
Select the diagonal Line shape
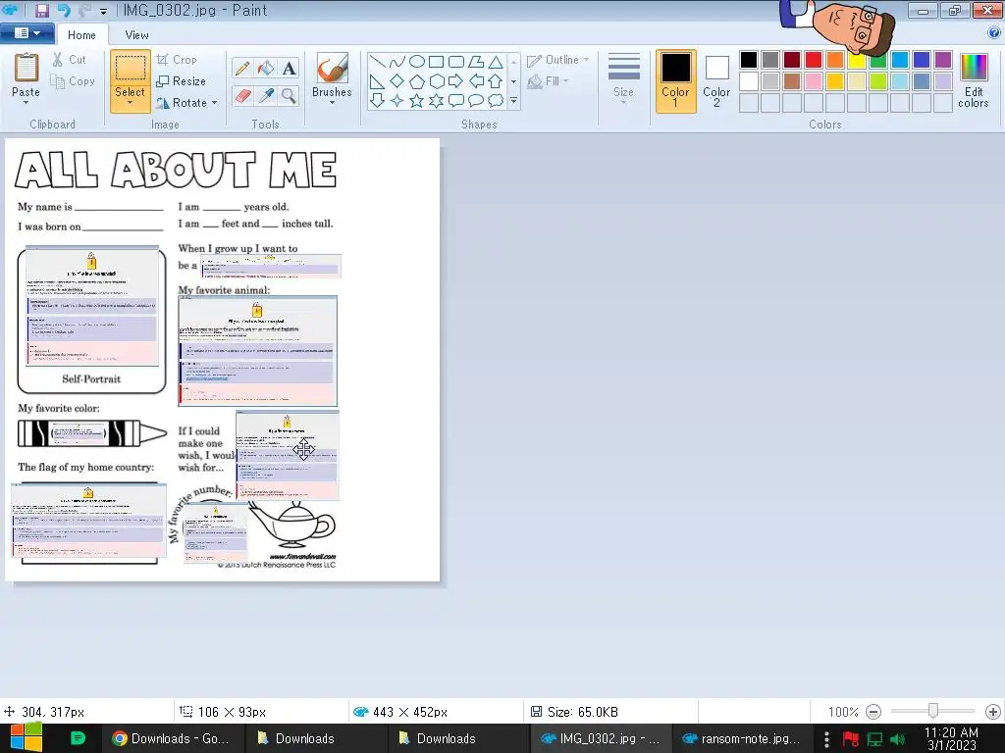point(378,62)
